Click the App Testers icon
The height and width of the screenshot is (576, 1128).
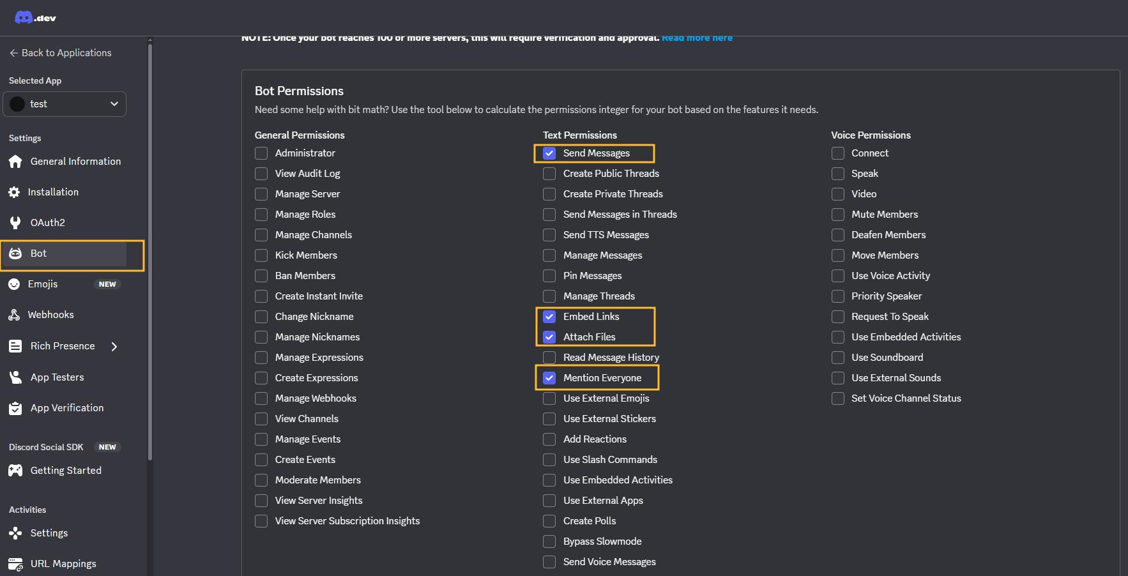pos(15,377)
